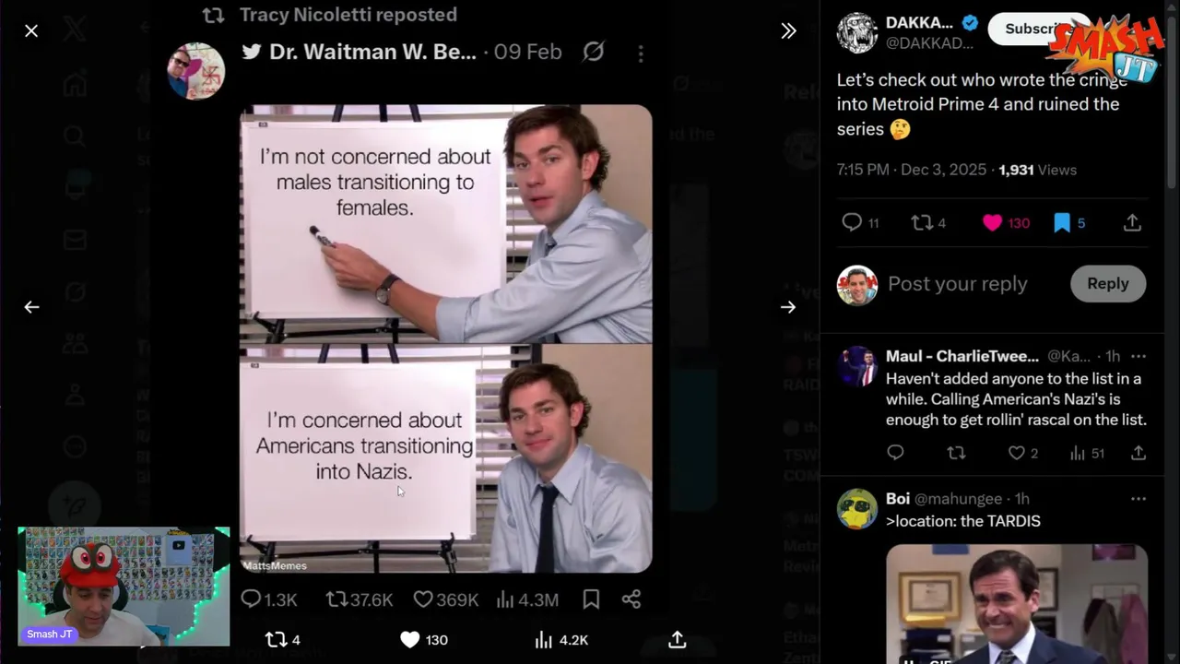
Task: Click bottom bar views icon 4.2K
Action: point(544,640)
